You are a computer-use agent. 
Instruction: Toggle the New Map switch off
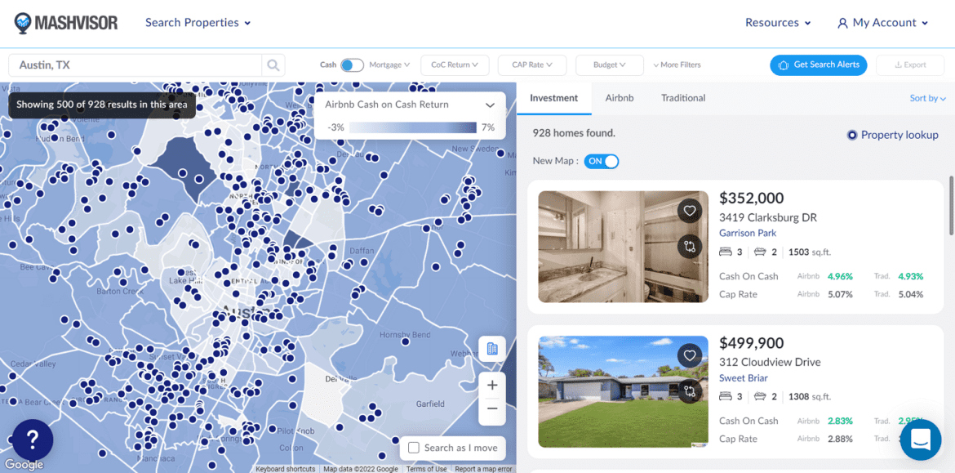[602, 161]
